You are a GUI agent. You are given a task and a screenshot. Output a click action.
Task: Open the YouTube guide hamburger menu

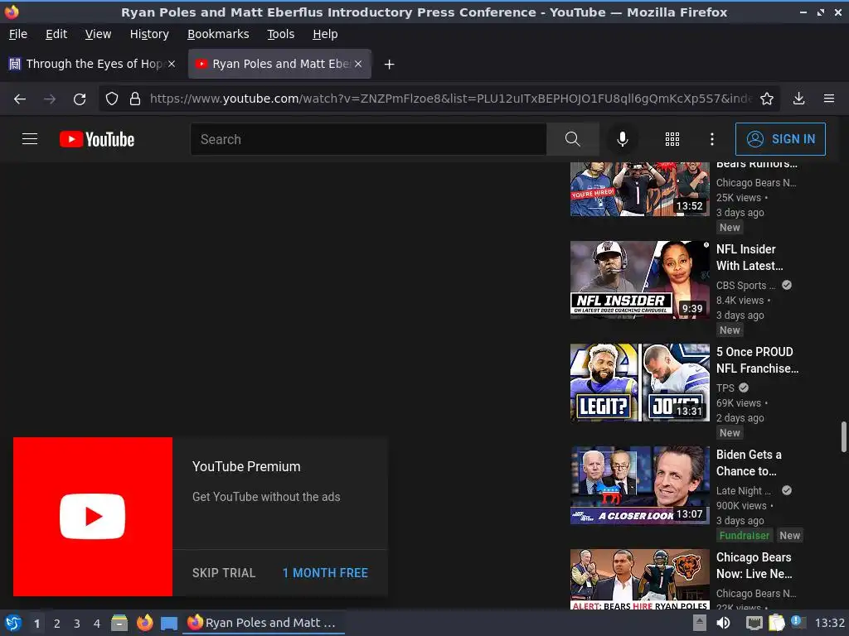tap(30, 139)
